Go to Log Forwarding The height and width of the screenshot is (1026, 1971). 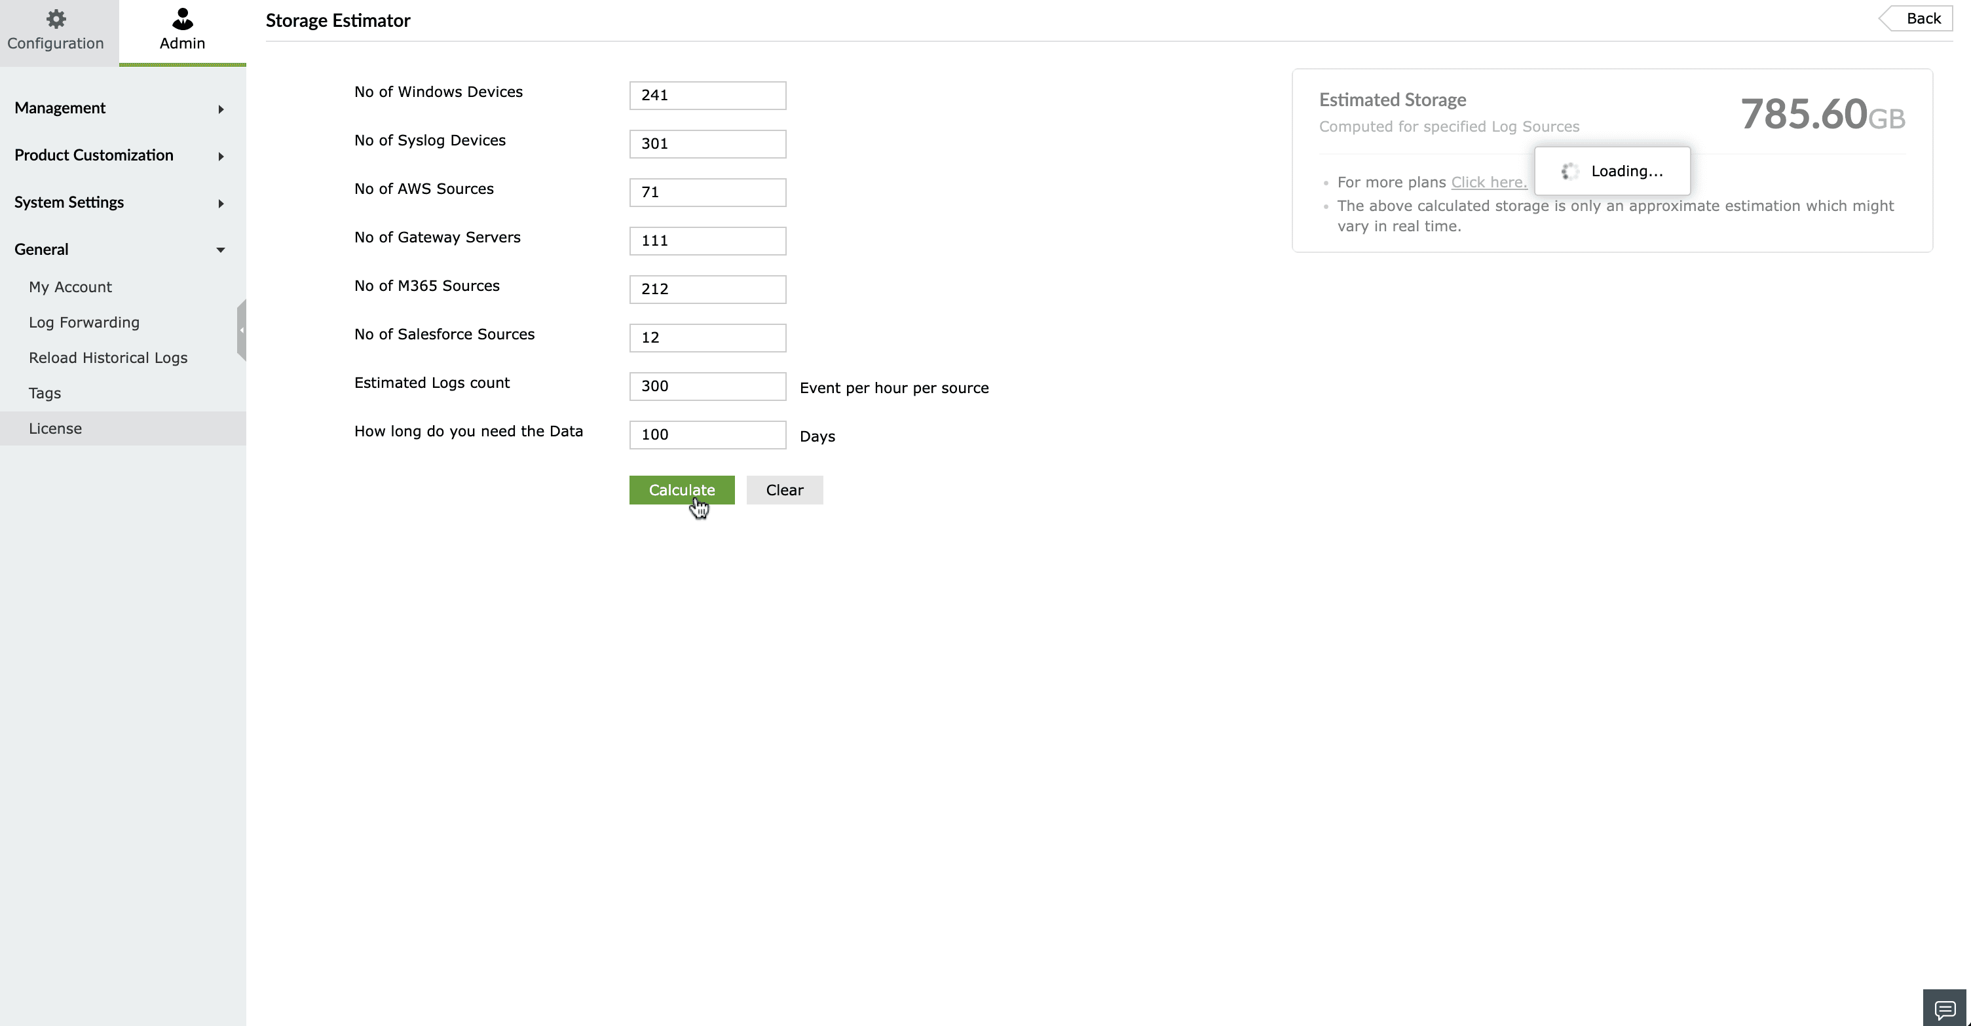click(84, 322)
